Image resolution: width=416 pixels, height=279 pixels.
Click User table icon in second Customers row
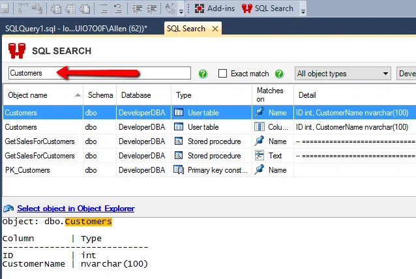click(x=179, y=126)
